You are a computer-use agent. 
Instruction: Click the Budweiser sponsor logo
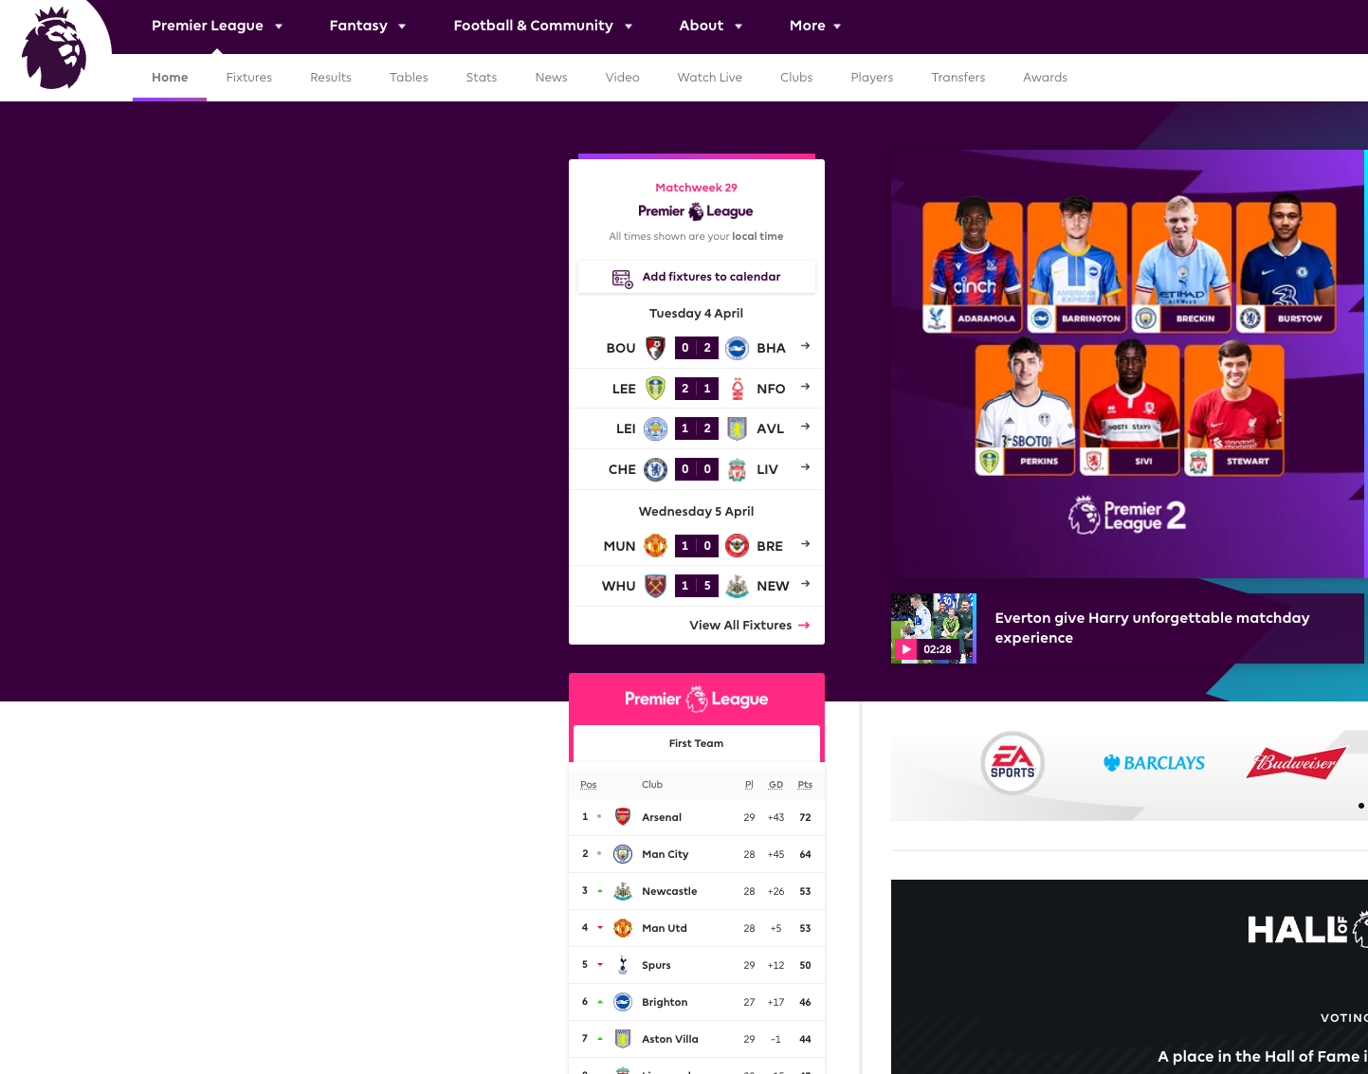click(x=1296, y=762)
